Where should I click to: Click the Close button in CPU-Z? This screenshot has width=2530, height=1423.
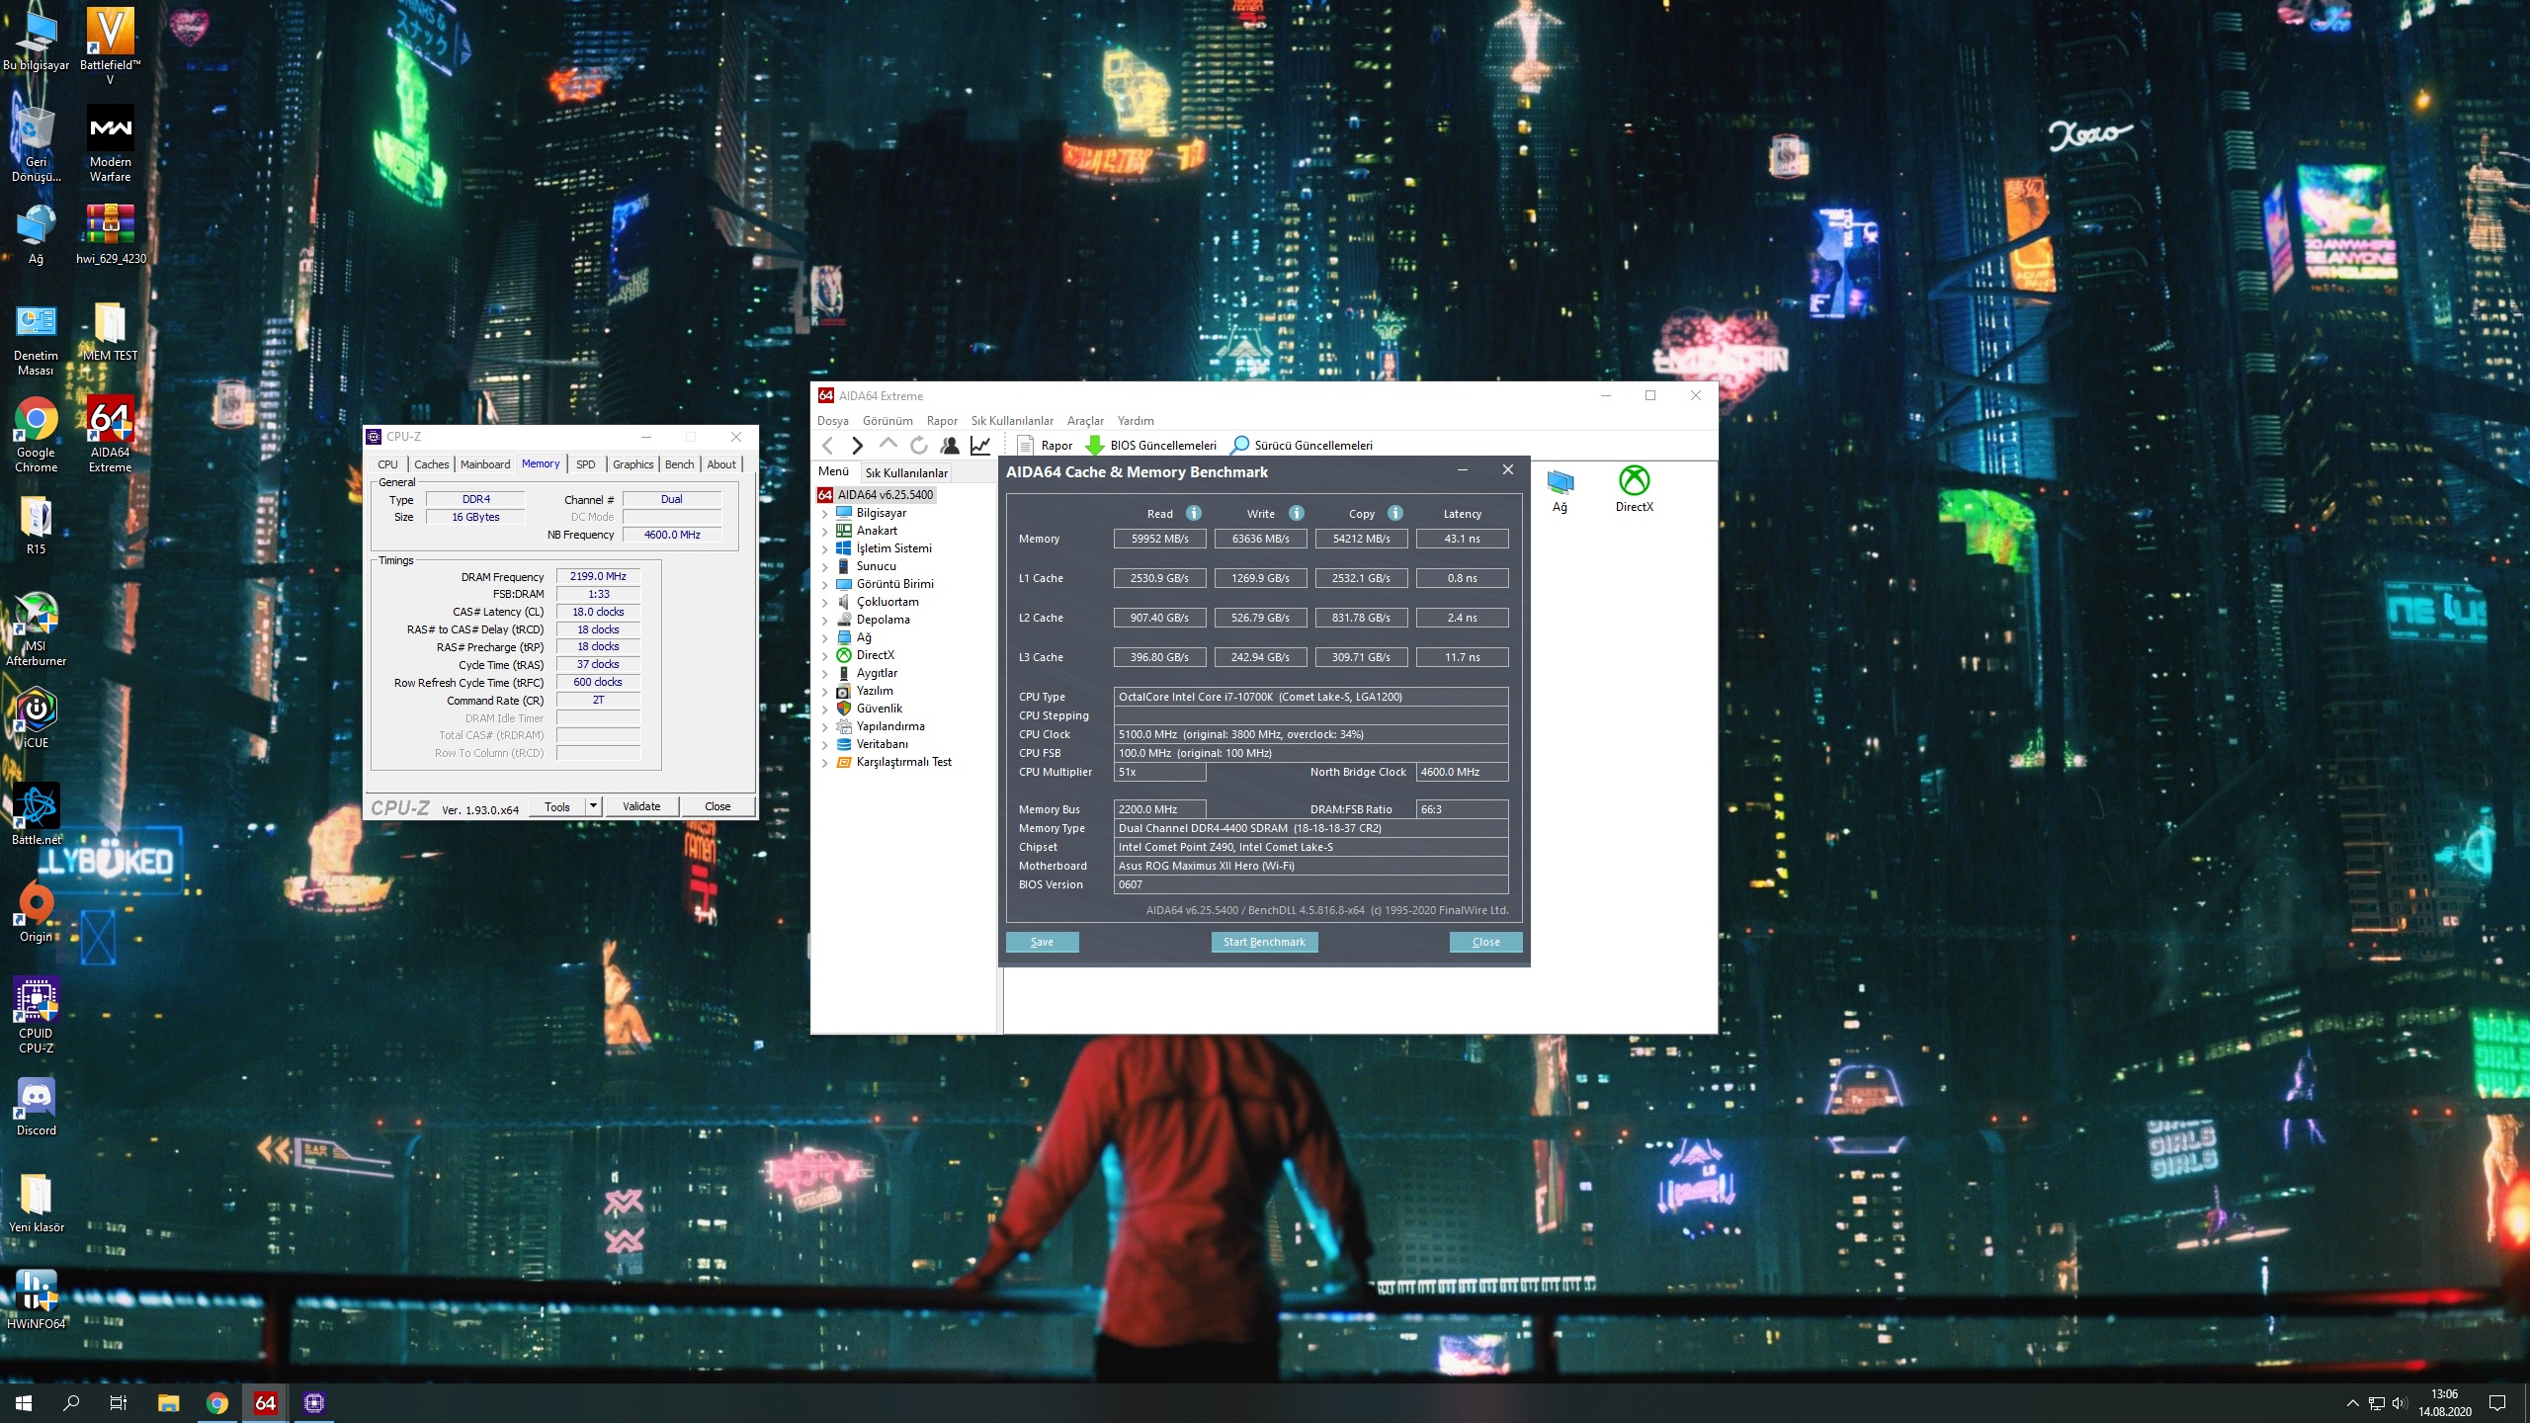tap(717, 806)
